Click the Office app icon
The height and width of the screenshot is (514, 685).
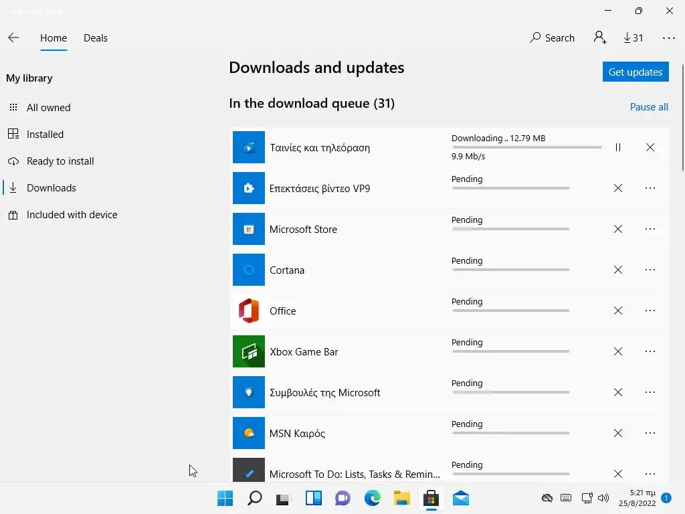(x=249, y=311)
